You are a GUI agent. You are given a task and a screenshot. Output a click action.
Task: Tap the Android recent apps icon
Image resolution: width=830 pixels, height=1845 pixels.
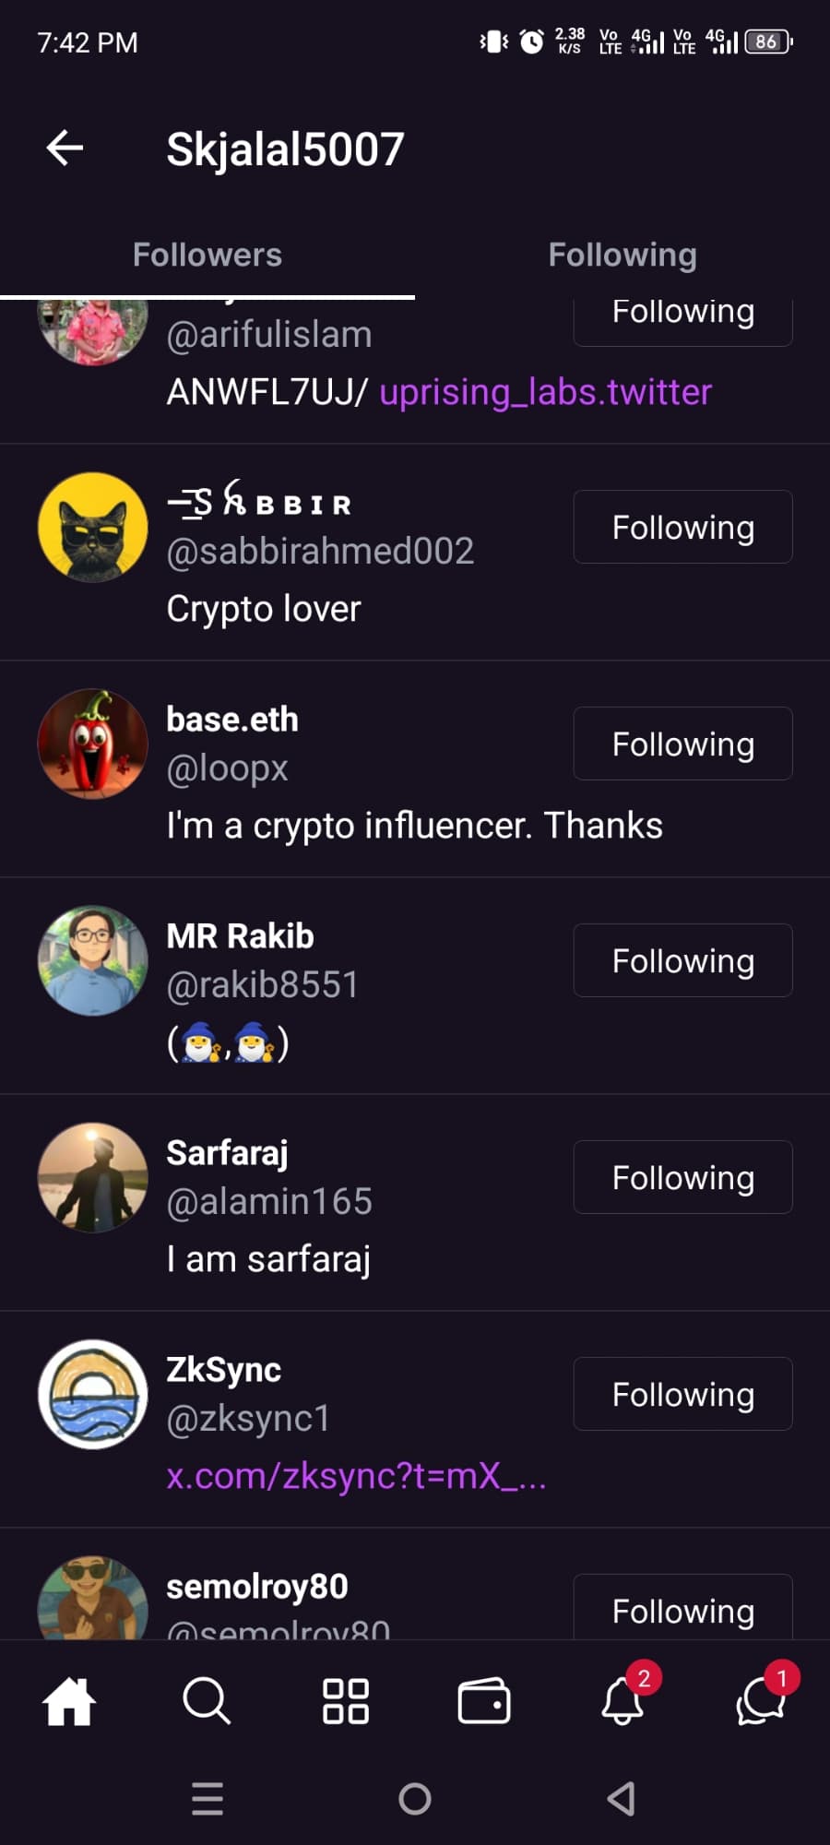tap(207, 1798)
